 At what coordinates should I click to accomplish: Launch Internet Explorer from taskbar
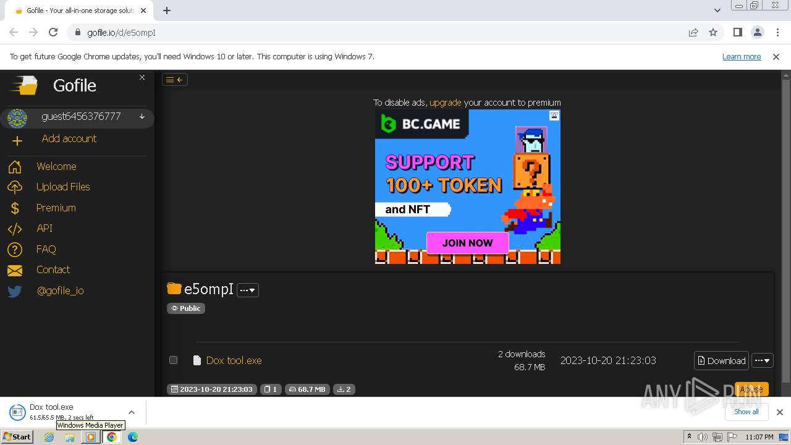click(49, 437)
